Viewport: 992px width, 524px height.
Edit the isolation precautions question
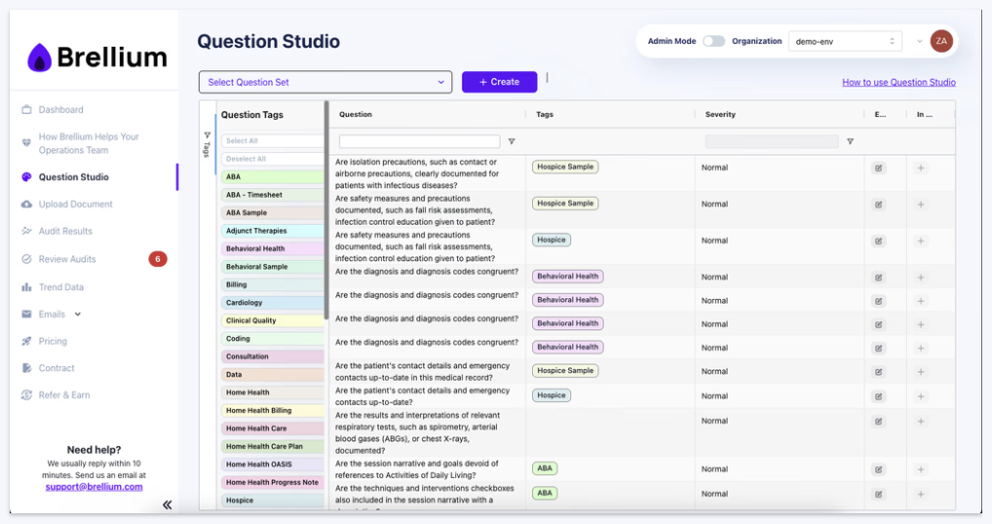(879, 168)
